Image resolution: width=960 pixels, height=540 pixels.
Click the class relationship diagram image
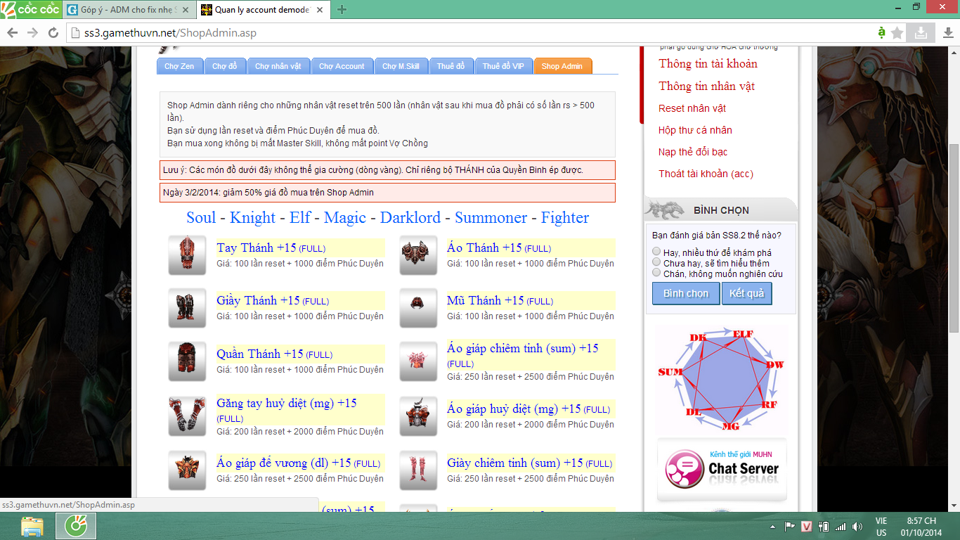[x=722, y=380]
